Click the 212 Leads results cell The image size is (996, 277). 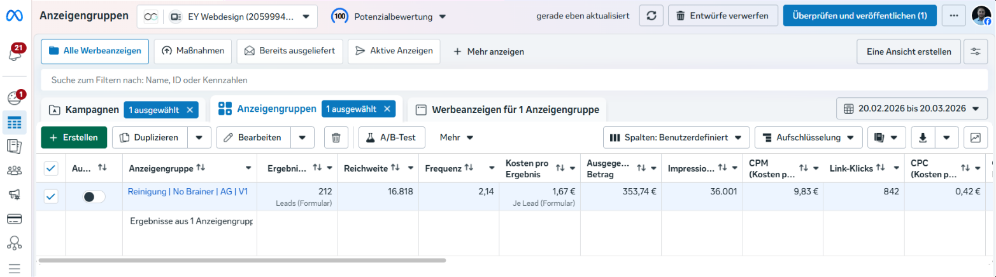[297, 197]
